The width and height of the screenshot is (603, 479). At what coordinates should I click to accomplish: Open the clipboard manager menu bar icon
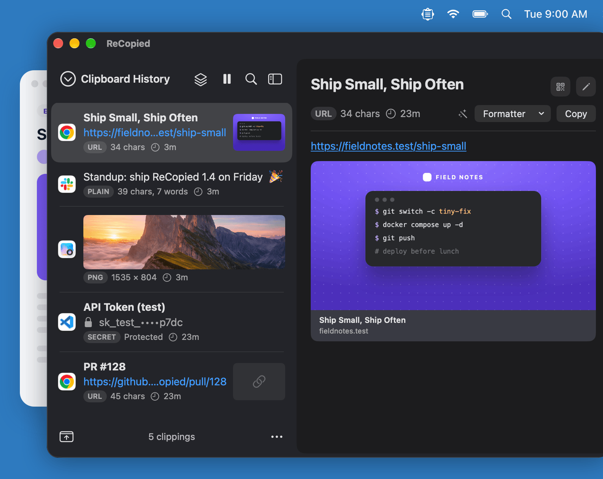[428, 14]
